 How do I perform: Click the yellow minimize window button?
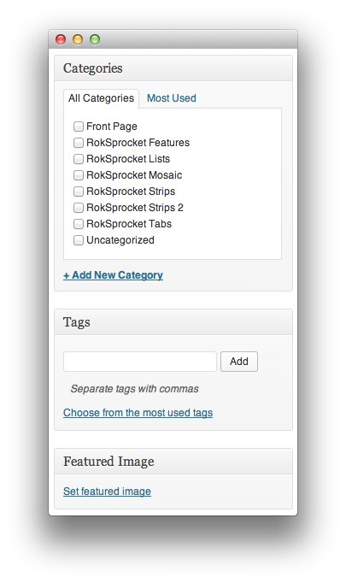point(78,39)
